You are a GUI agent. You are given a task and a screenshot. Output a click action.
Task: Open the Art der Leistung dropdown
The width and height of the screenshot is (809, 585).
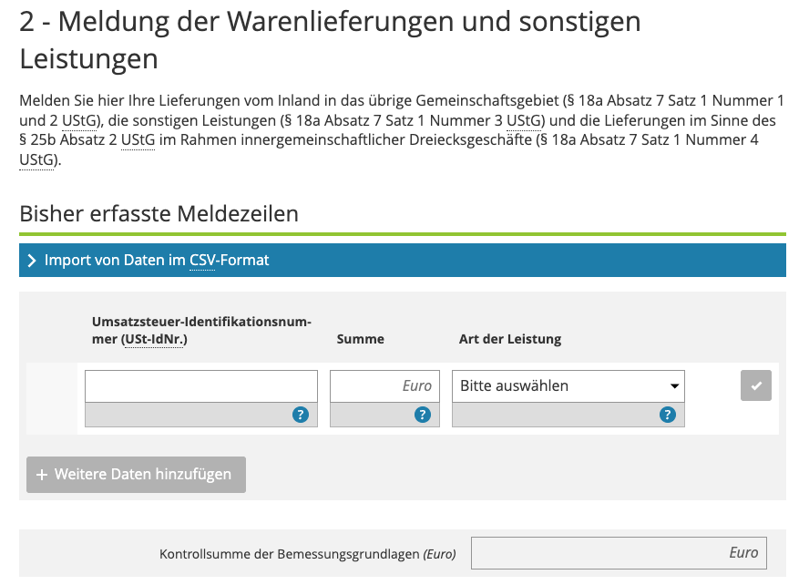click(568, 385)
